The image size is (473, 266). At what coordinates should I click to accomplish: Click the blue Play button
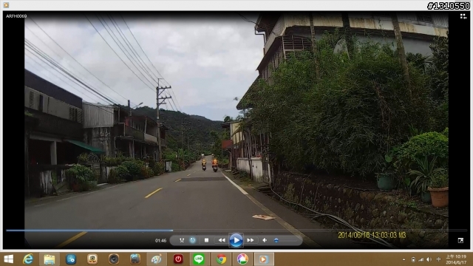pyautogui.click(x=236, y=240)
